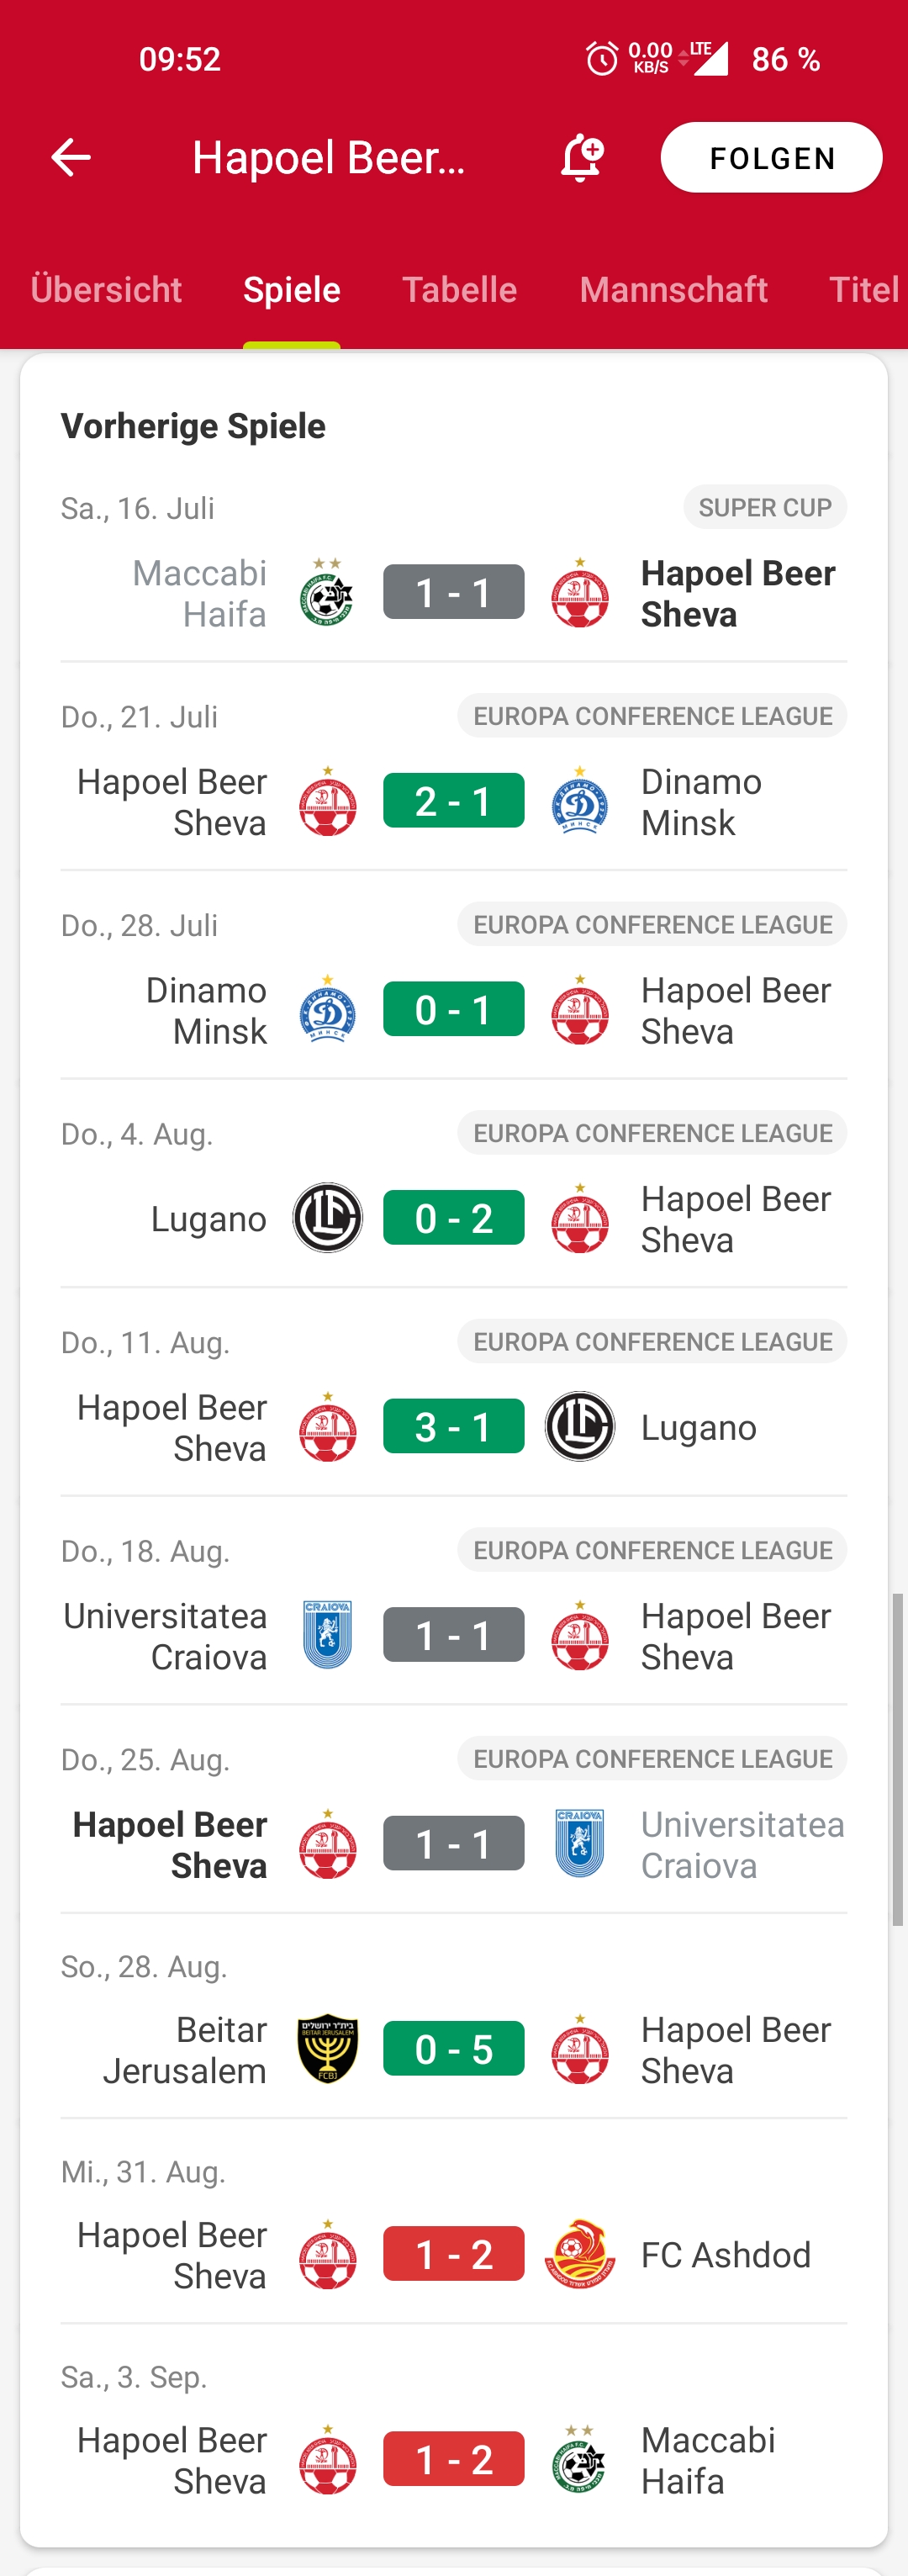Open the Mannschaft tab
This screenshot has width=908, height=2576.
673,290
